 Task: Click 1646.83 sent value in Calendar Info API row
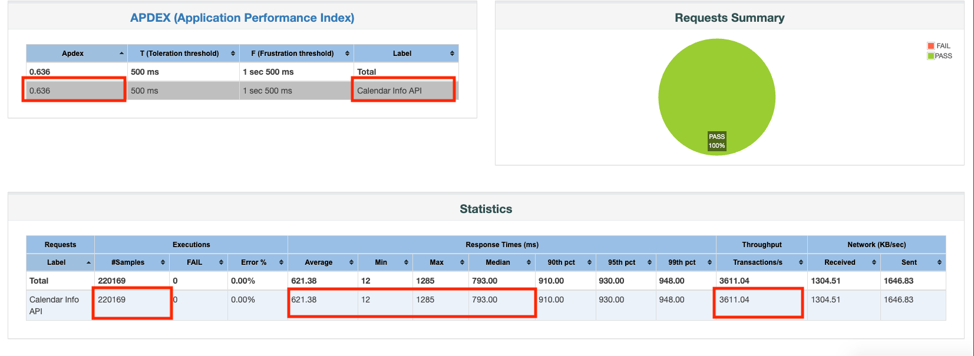pos(899,300)
